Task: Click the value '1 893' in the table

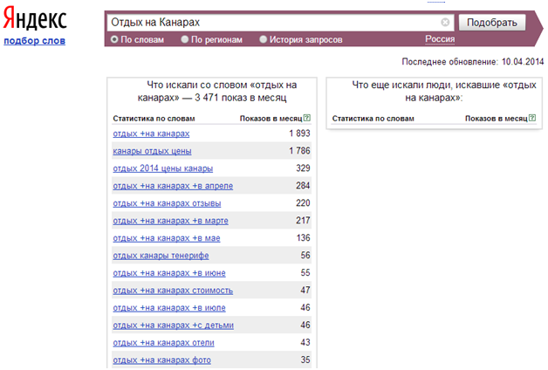Action: (299, 134)
